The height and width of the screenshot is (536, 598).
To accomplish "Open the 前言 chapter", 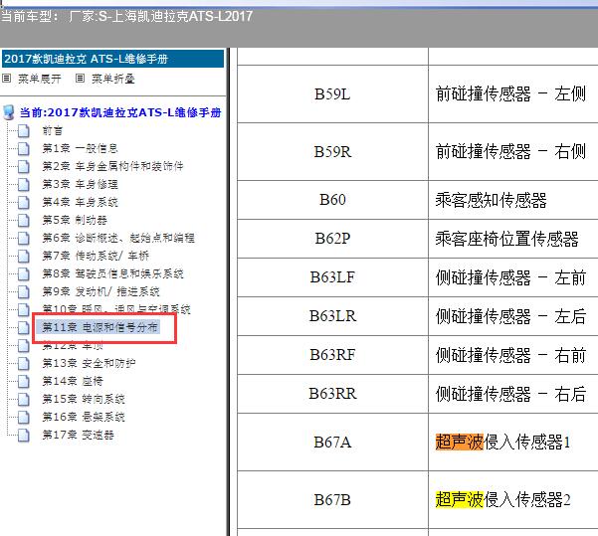I will coord(53,130).
